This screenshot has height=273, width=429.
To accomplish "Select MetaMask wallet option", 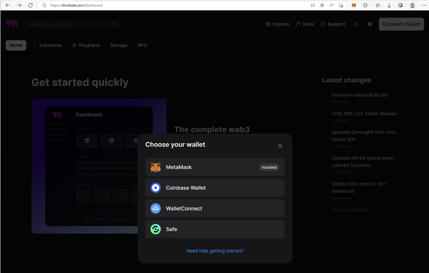I will click(x=214, y=167).
